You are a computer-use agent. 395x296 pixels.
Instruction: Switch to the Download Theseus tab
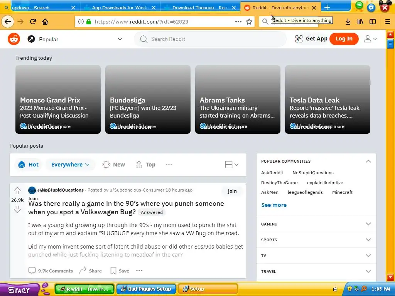pyautogui.click(x=200, y=8)
